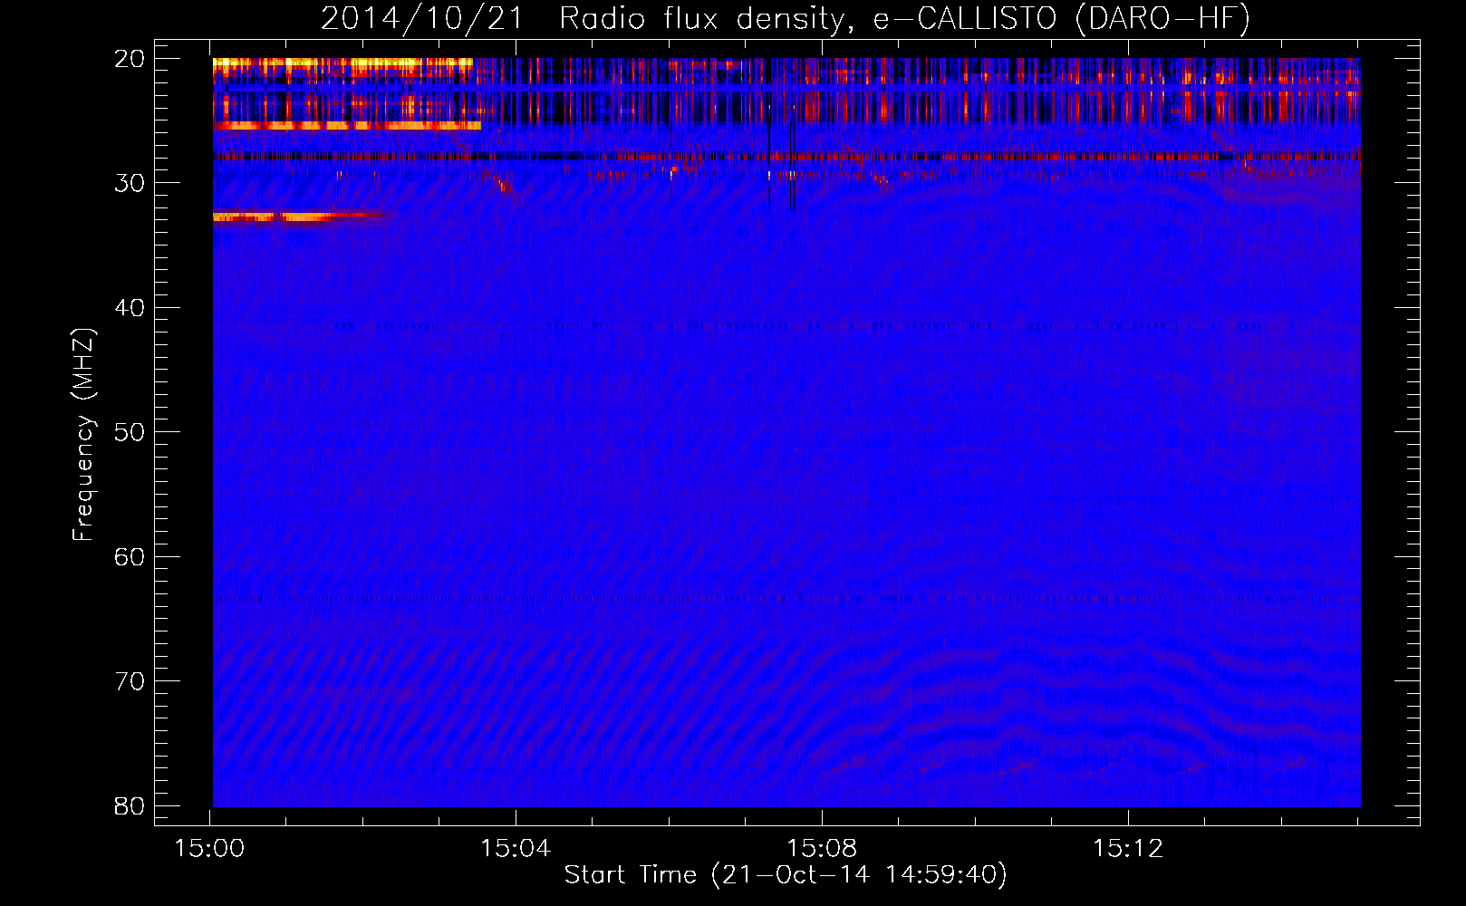Click the "15:12" time tick label
The height and width of the screenshot is (906, 1466).
1128,849
